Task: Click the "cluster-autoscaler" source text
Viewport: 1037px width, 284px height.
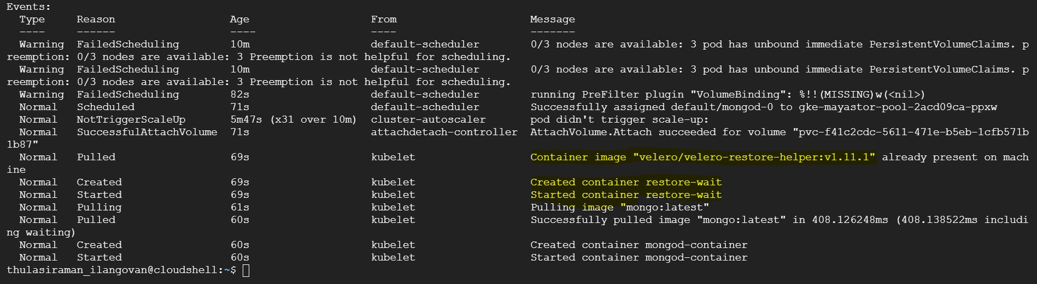Action: click(428, 120)
